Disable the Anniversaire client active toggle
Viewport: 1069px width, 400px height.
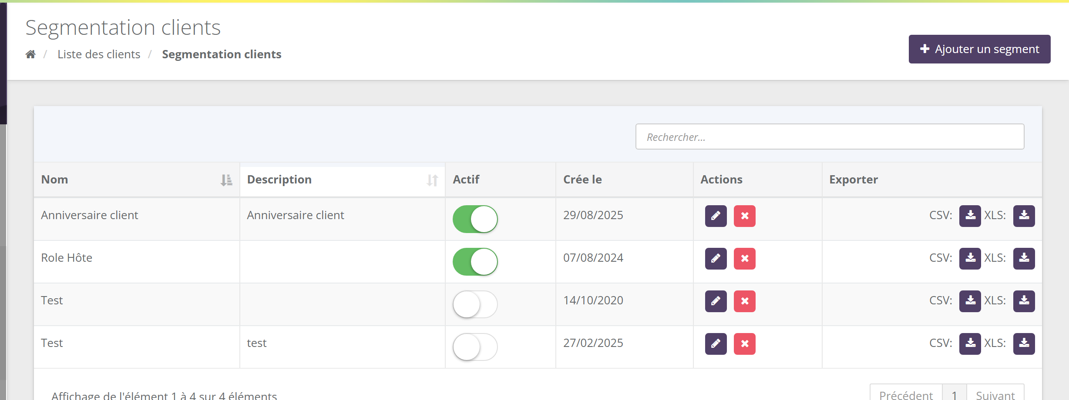click(475, 219)
